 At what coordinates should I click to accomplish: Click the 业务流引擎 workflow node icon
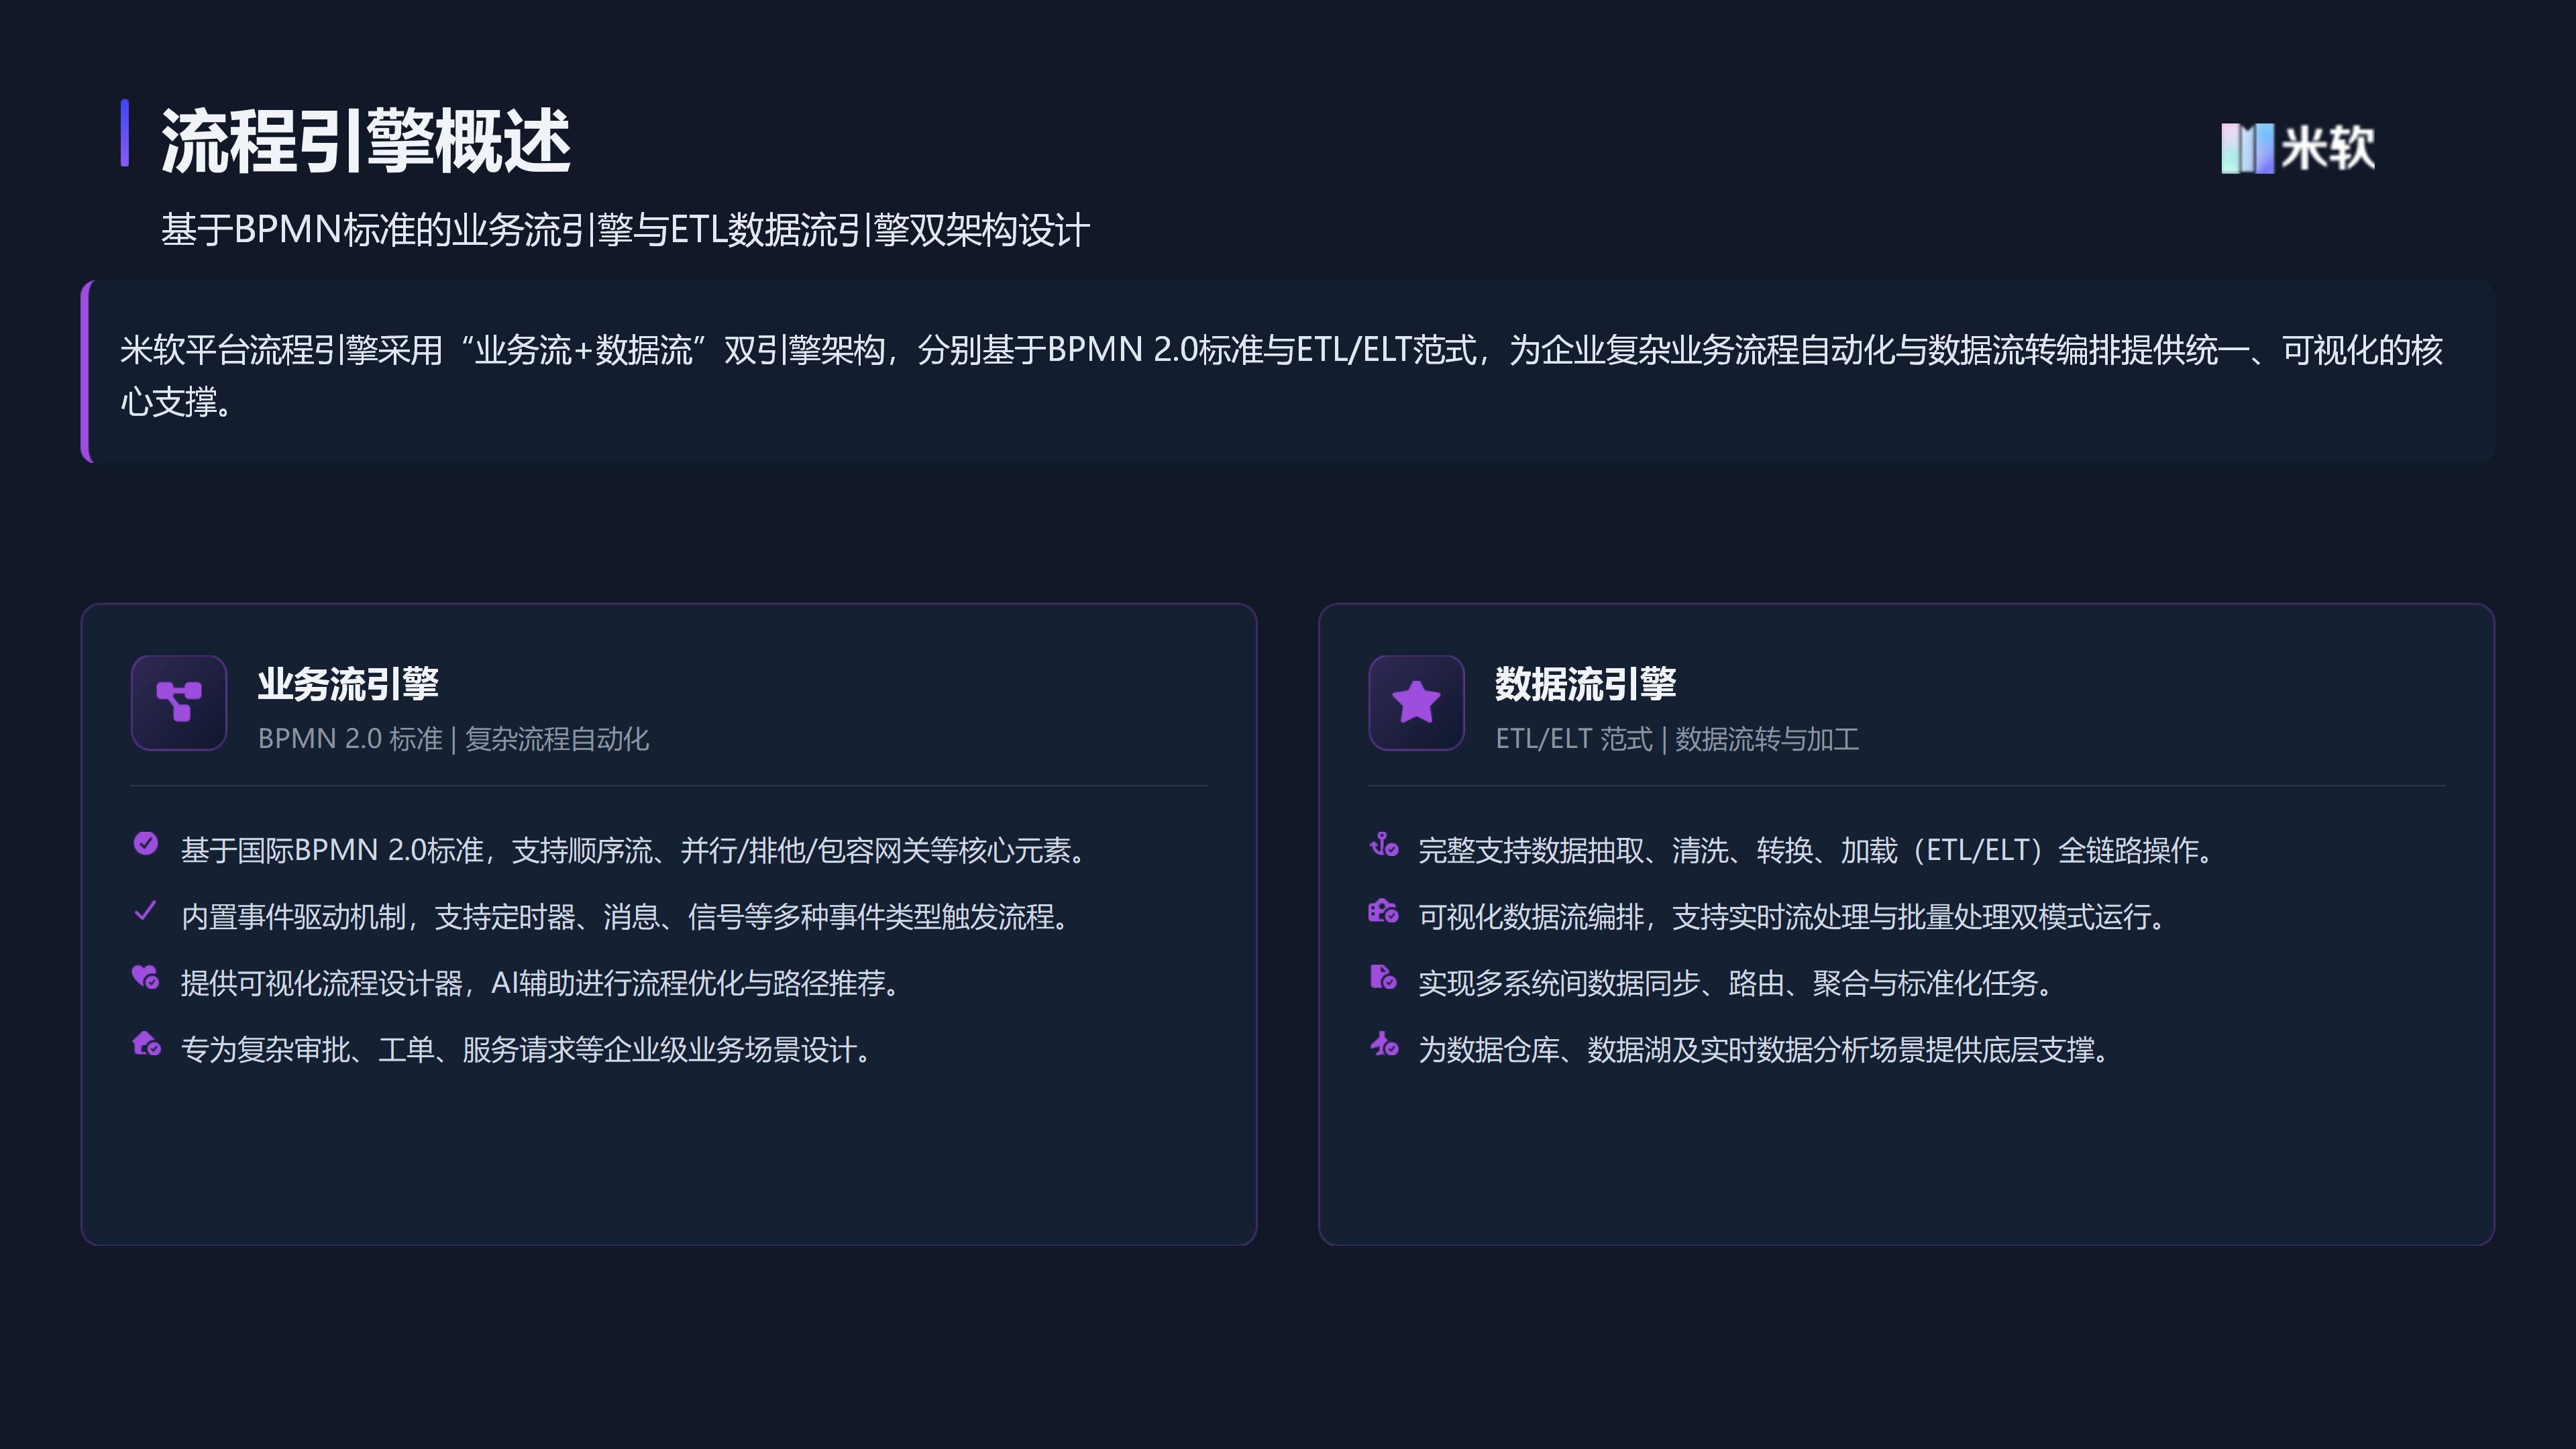click(179, 702)
